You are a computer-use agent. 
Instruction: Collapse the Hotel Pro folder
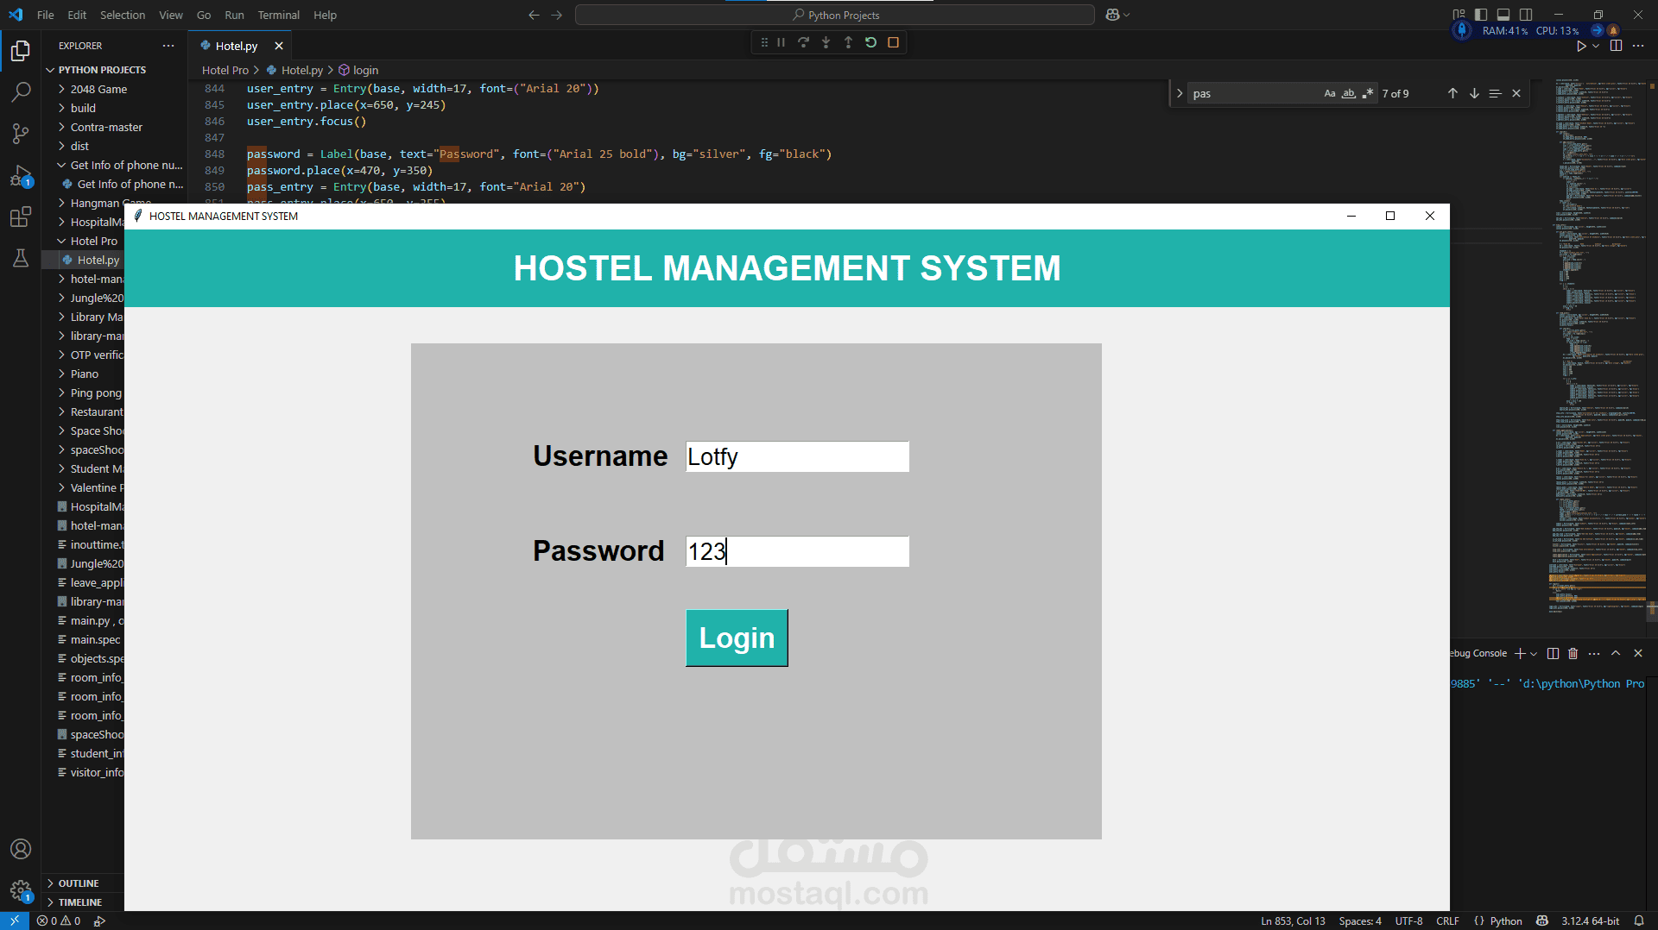pos(93,241)
